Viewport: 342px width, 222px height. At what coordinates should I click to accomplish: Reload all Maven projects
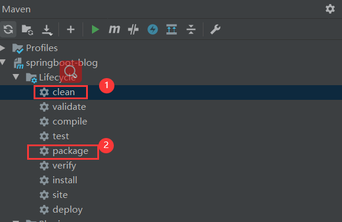pos(8,29)
